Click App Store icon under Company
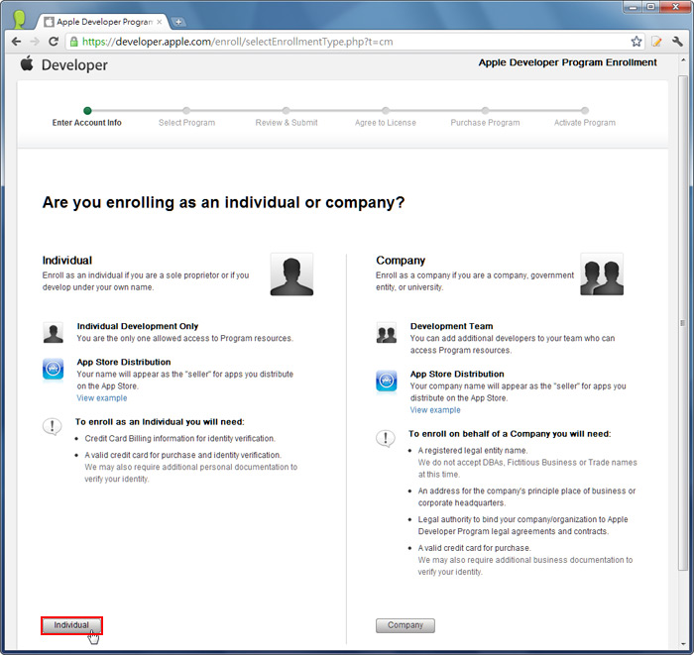This screenshot has width=694, height=655. 387,381
